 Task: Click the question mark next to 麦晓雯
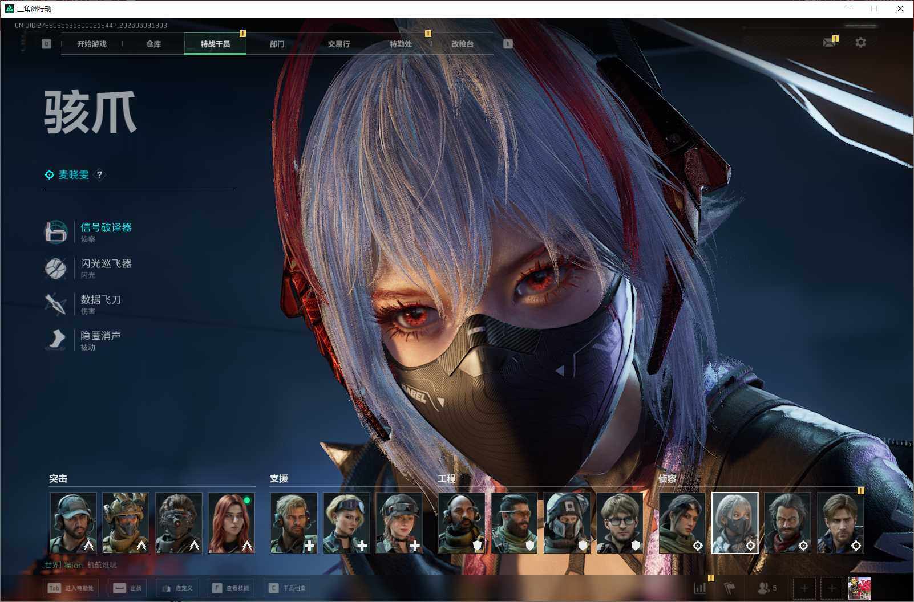click(x=99, y=174)
